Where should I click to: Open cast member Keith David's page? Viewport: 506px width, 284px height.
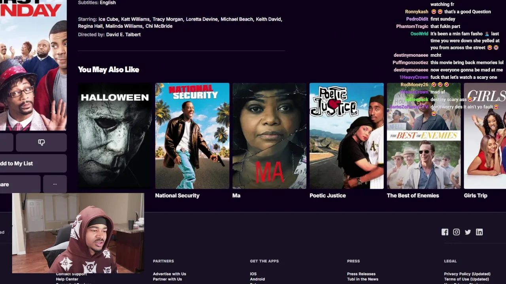pos(268,19)
